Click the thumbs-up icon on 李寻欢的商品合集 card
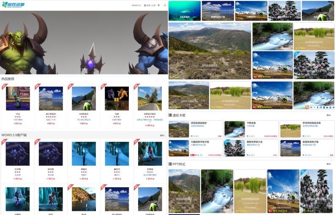Viewport: 335px width, 215px height. [x=308, y=136]
